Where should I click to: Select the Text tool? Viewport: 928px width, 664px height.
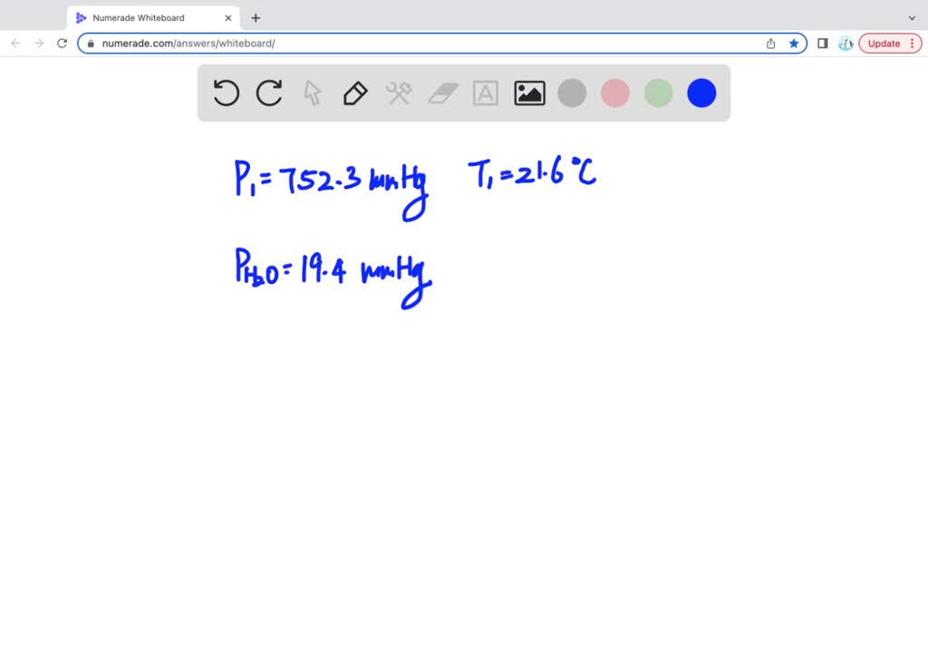(486, 93)
